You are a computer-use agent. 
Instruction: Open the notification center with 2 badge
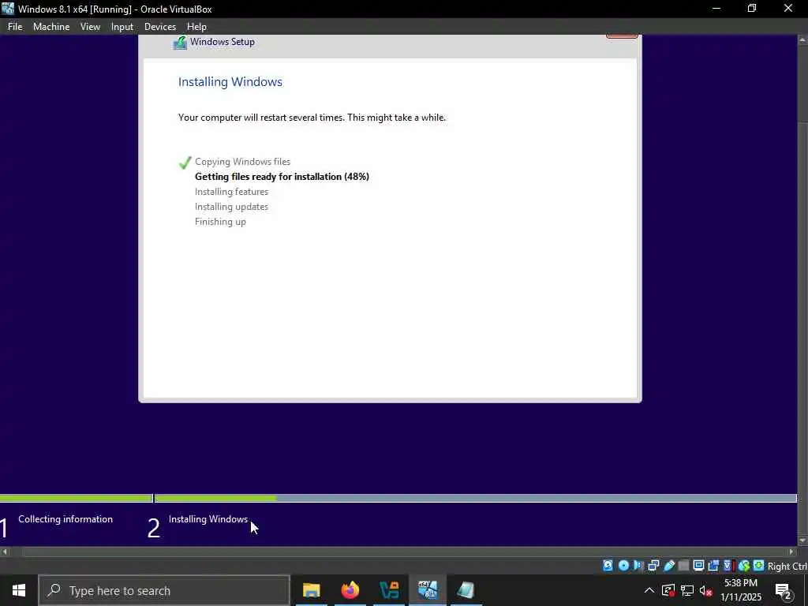tap(784, 591)
